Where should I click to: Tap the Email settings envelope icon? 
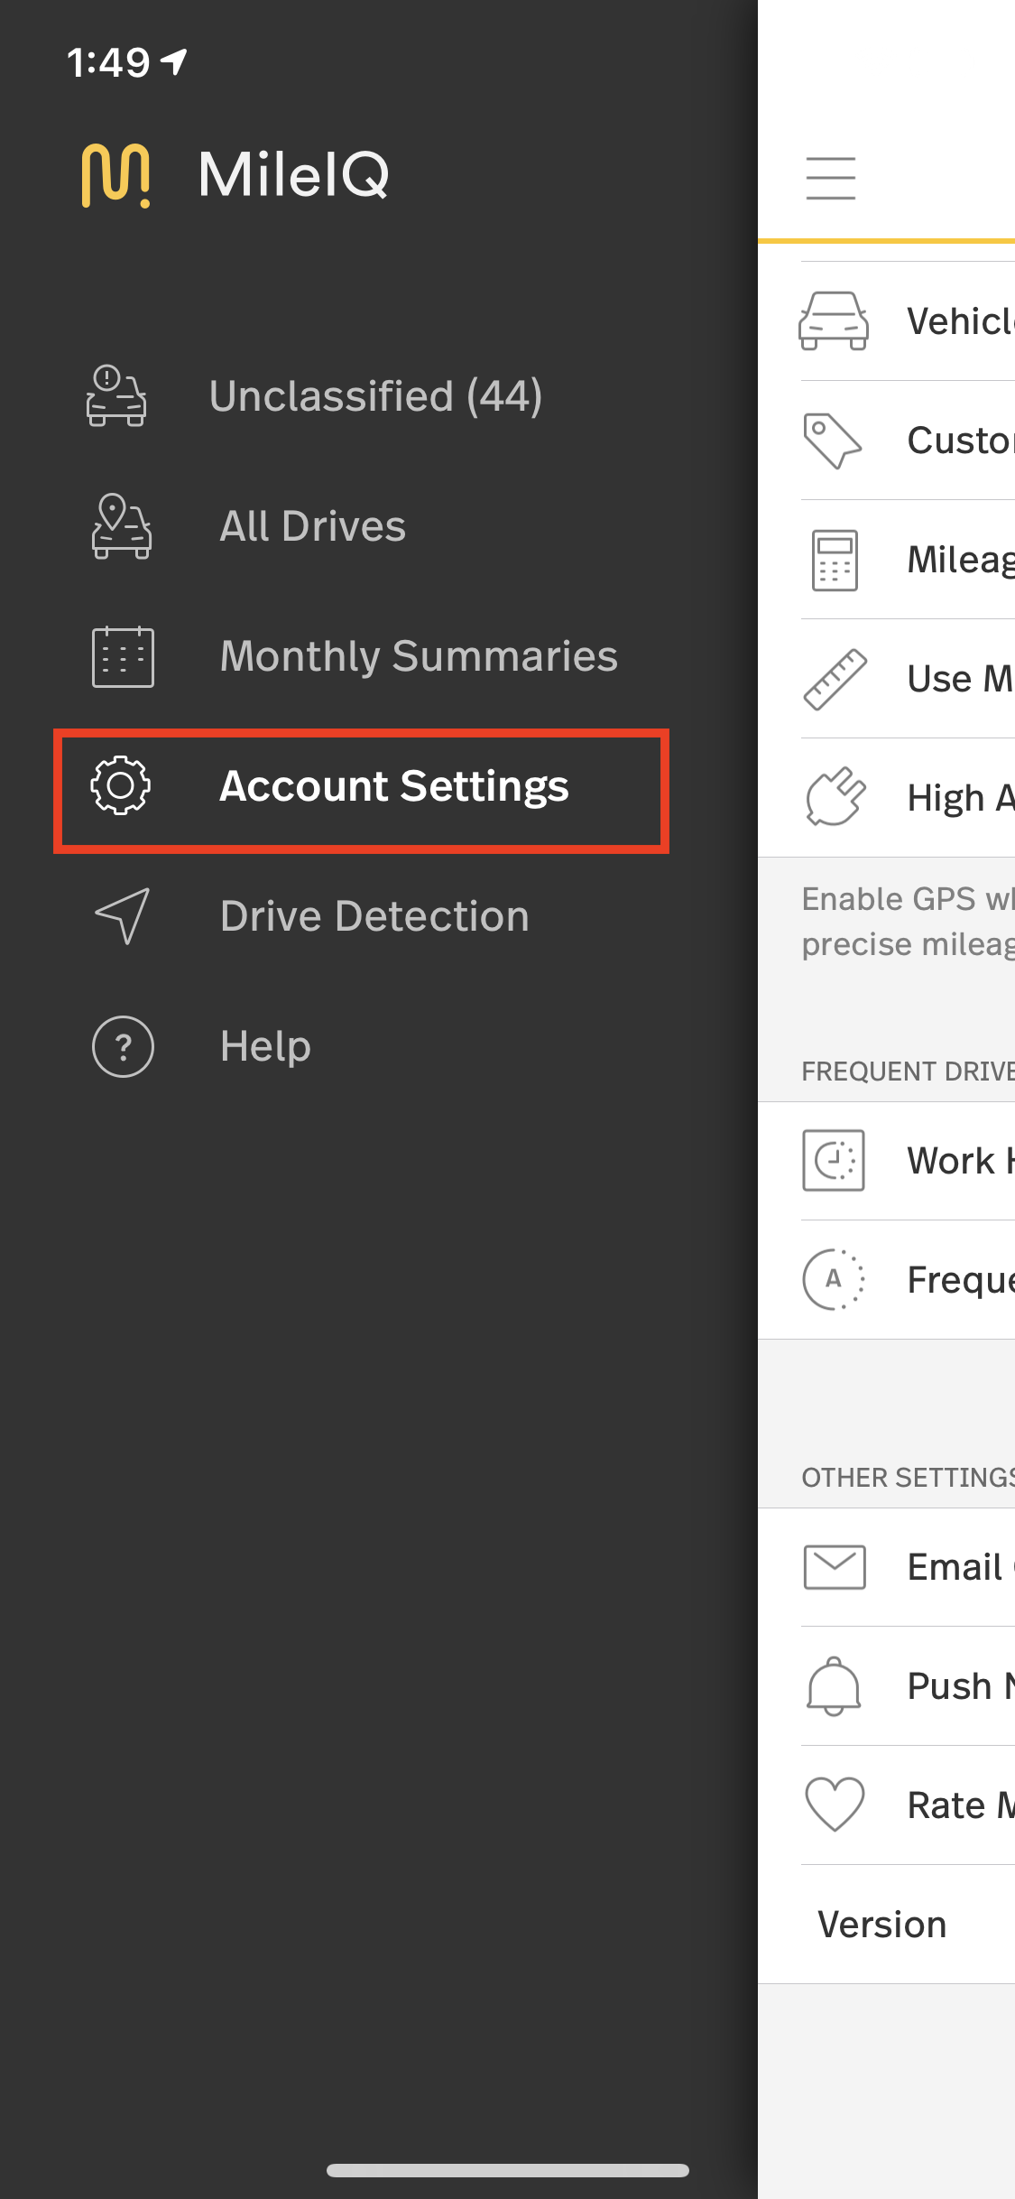(835, 1567)
